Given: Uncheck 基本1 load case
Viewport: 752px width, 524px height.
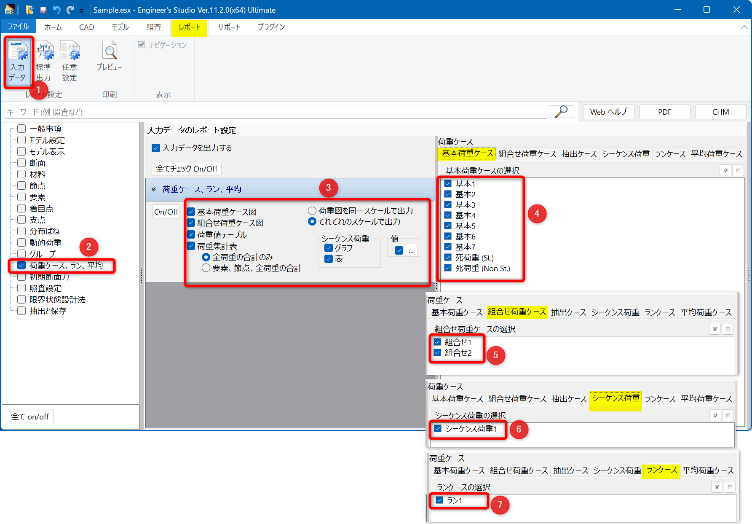Looking at the screenshot, I should pos(448,183).
